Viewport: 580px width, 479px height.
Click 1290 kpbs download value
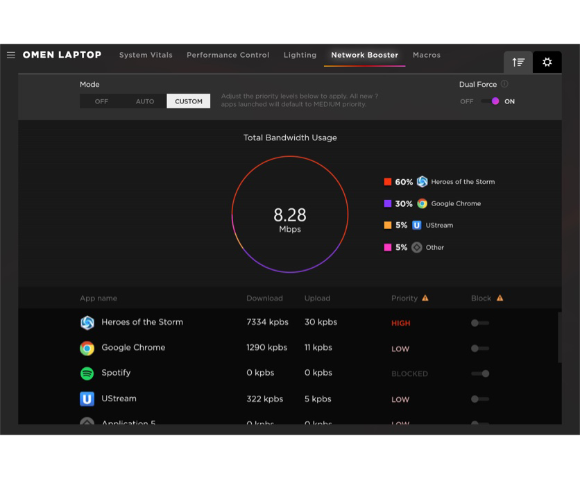pyautogui.click(x=266, y=347)
